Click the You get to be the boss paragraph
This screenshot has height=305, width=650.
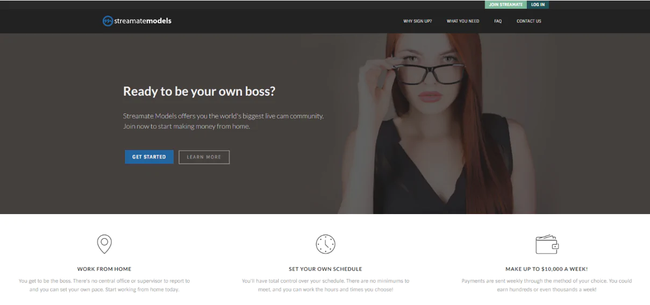pos(104,285)
